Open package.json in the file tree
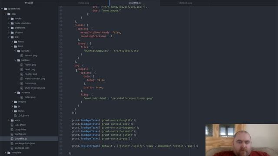The image size is (278, 156). point(22,148)
